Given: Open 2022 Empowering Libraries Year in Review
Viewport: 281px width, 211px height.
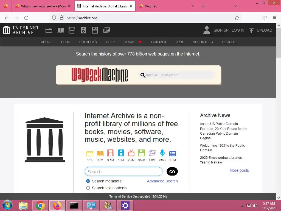Looking at the screenshot, I should tap(221, 160).
